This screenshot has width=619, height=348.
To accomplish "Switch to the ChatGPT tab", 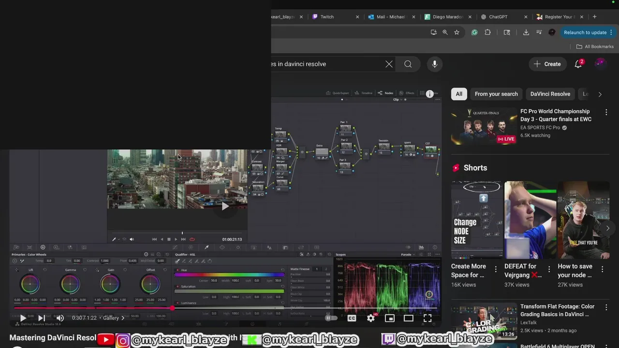I will click(x=503, y=17).
